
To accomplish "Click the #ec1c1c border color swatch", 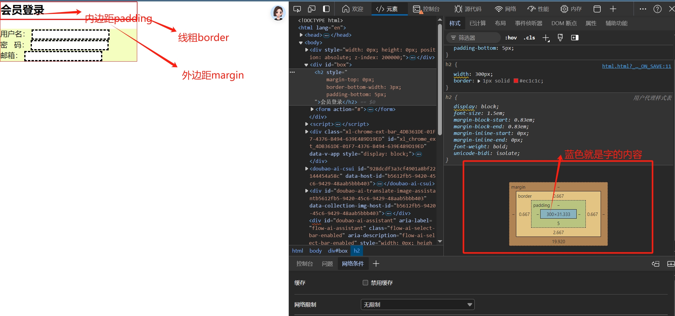I will [x=516, y=81].
